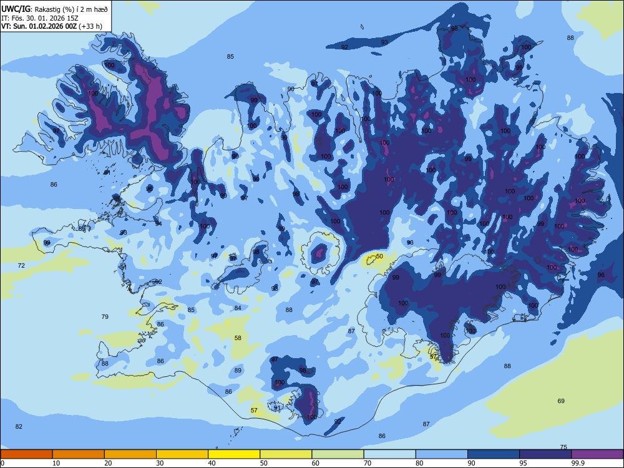Click the legend scale label '99.9'
The image size is (624, 468).
tap(578, 463)
